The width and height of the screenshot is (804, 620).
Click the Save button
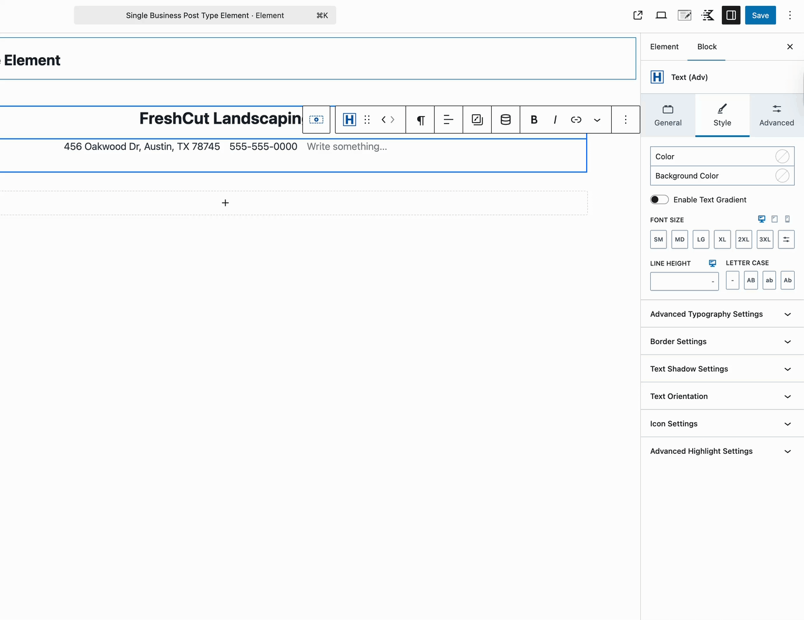760,15
